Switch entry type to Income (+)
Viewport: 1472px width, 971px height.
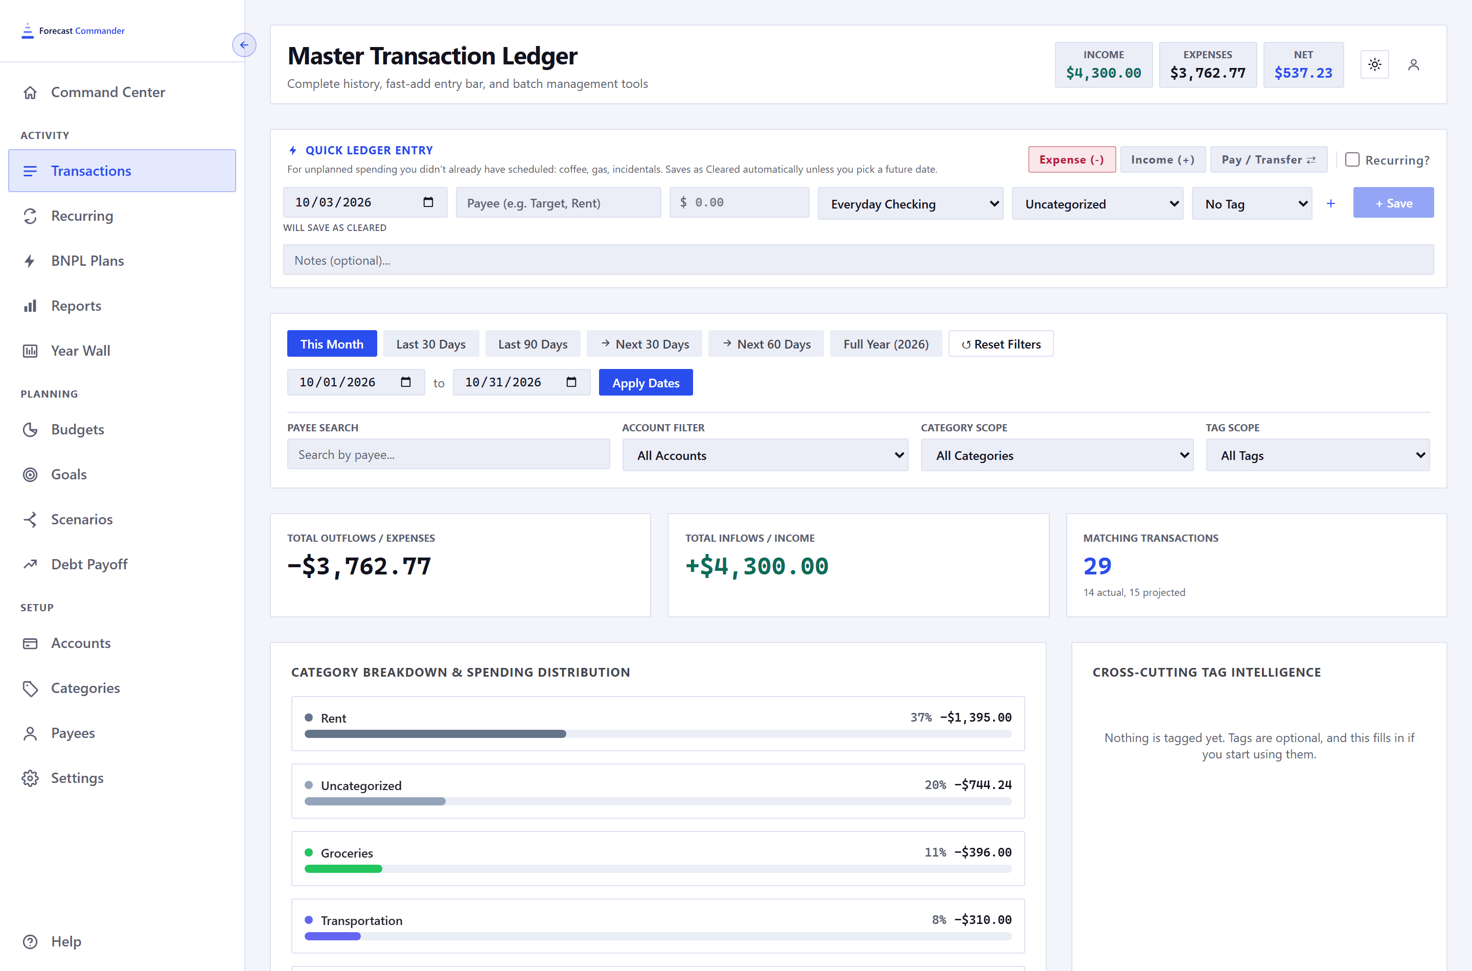click(x=1162, y=160)
